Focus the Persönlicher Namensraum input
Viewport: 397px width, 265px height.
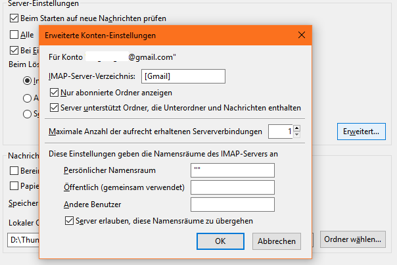click(x=232, y=171)
